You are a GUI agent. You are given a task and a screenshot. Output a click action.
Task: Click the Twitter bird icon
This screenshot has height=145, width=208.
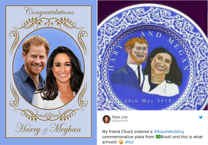[x=201, y=117]
